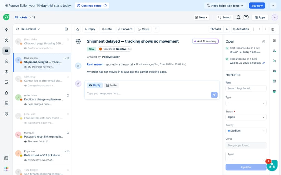Open the bot icon in sidebar

7,93
